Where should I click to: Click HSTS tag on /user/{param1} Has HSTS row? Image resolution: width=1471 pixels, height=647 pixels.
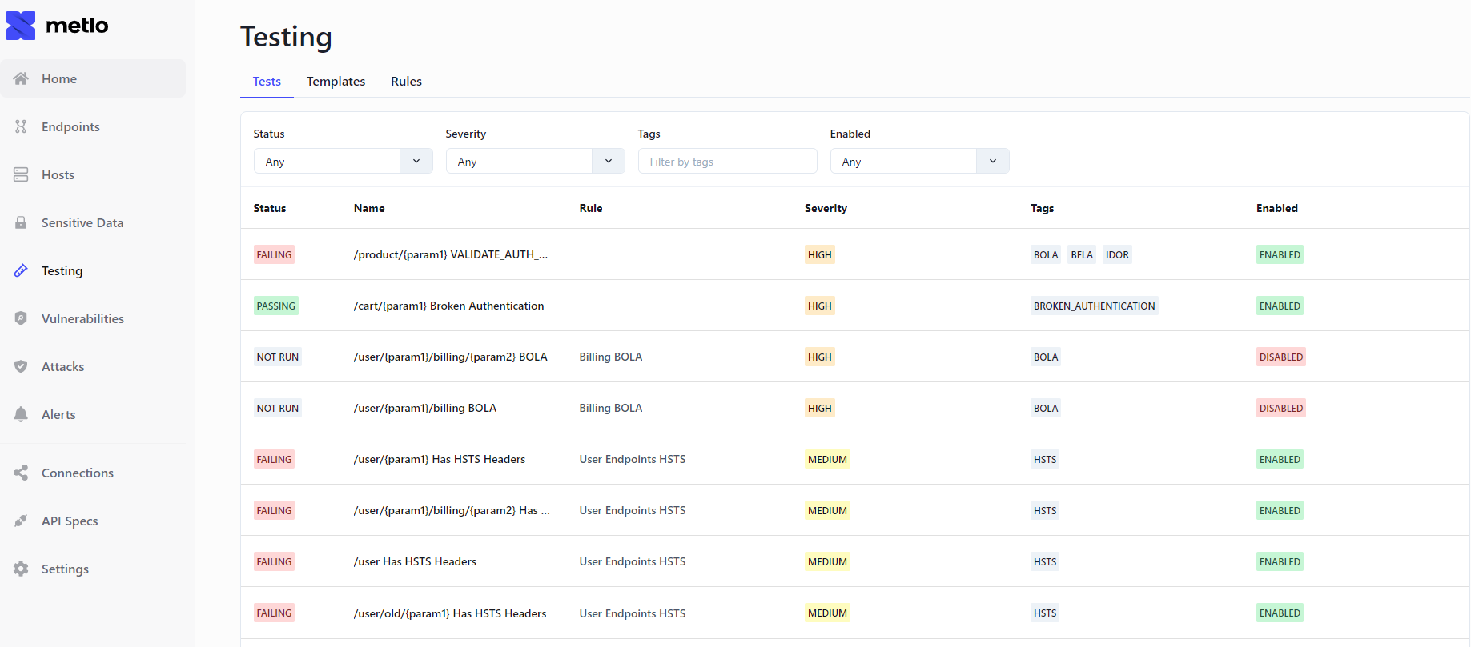tap(1045, 459)
